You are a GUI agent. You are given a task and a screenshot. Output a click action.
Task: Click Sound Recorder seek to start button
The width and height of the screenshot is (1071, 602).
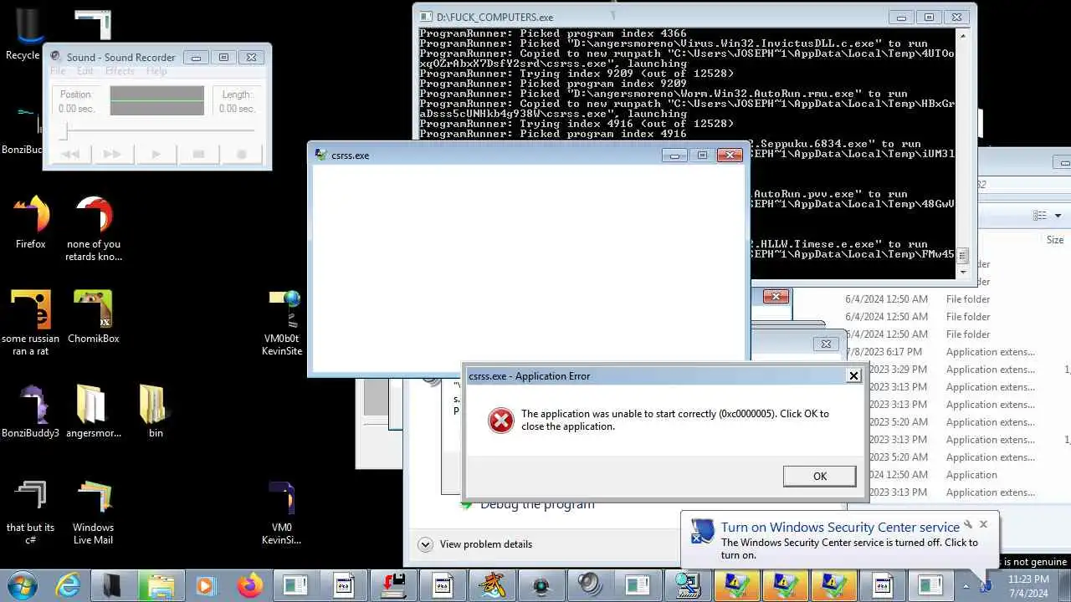click(x=71, y=154)
